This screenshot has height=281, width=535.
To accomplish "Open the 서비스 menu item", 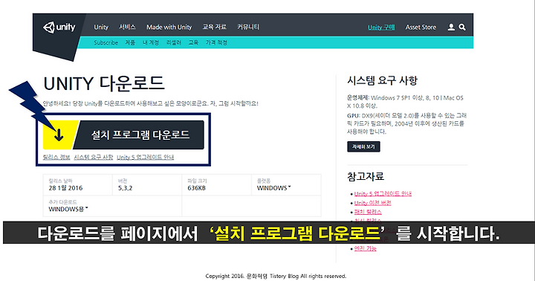I will point(127,27).
